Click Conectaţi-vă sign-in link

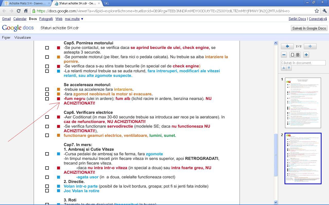pyautogui.click(x=318, y=19)
